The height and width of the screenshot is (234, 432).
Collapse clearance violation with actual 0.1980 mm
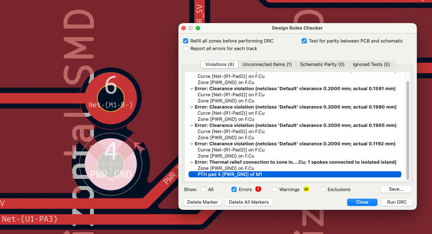point(191,107)
